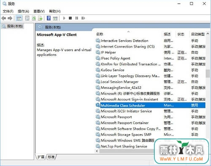Click gear icon of IP Helper row
The width and height of the screenshot is (211, 166).
[98, 52]
